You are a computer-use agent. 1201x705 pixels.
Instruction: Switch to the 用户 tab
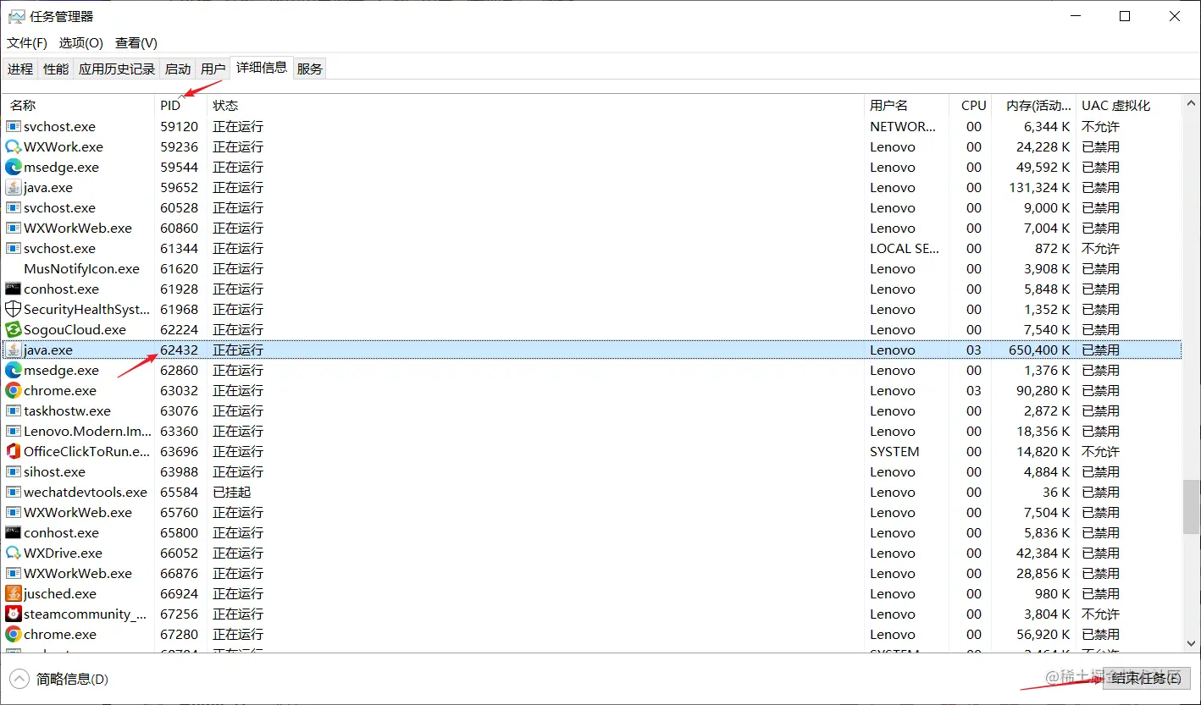click(x=213, y=69)
